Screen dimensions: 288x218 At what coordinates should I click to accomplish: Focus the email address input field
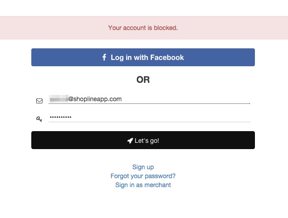point(149,99)
